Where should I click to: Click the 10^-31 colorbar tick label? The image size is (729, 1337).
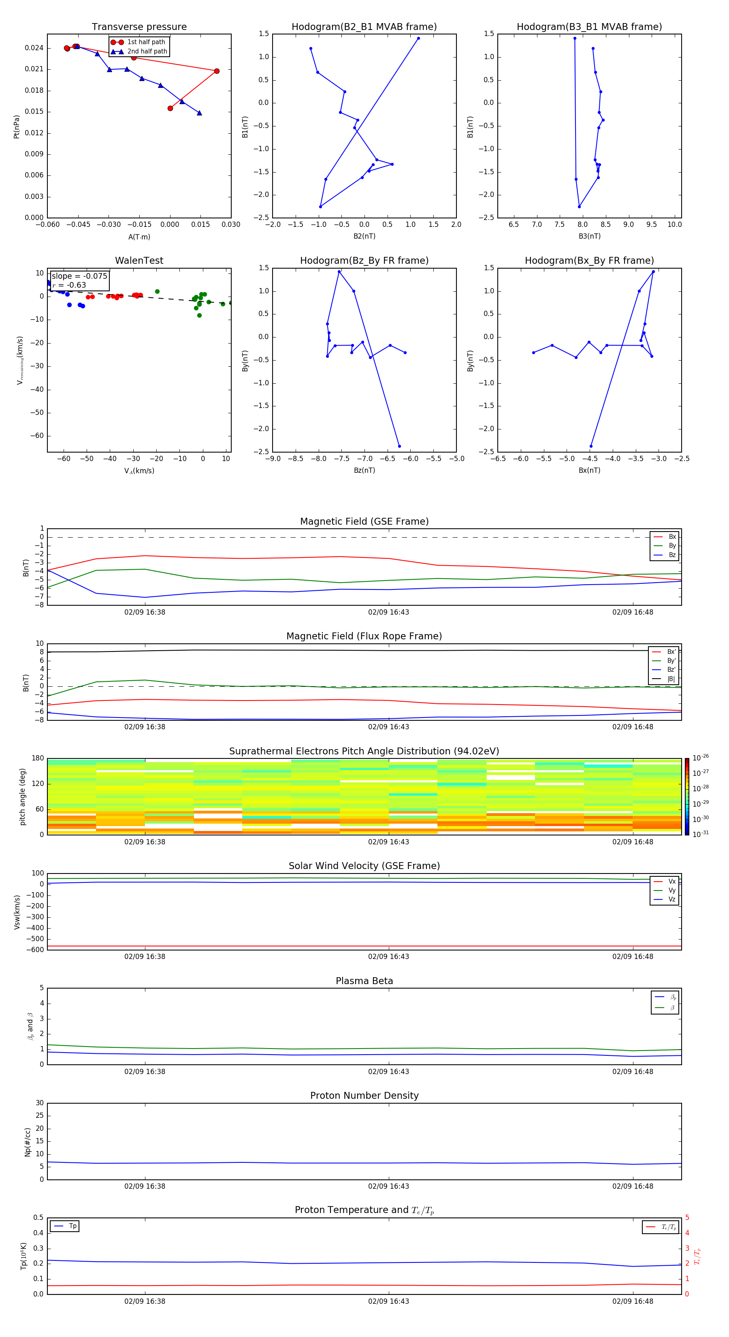point(701,834)
